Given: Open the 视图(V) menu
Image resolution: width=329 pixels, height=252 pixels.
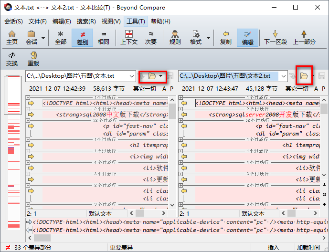Looking at the screenshot, I should pyautogui.click(x=111, y=21).
